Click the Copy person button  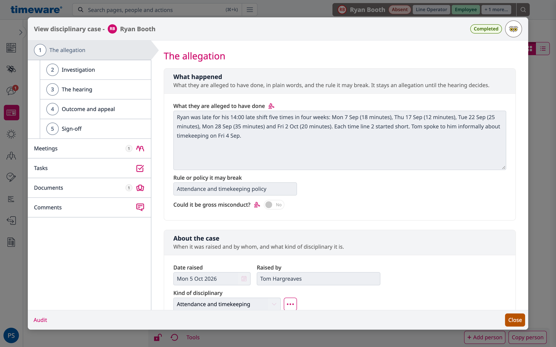528,337
